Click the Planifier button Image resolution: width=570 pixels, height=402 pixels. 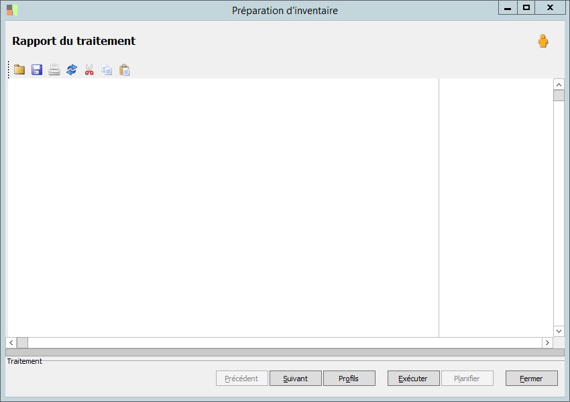tap(467, 379)
